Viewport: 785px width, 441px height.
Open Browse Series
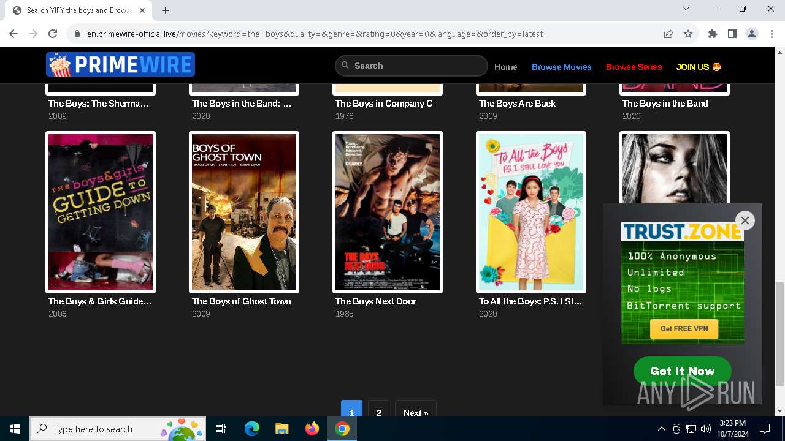634,67
